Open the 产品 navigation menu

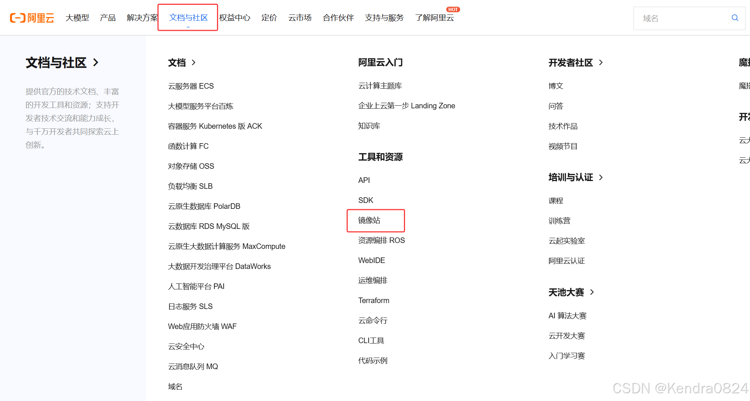[108, 18]
